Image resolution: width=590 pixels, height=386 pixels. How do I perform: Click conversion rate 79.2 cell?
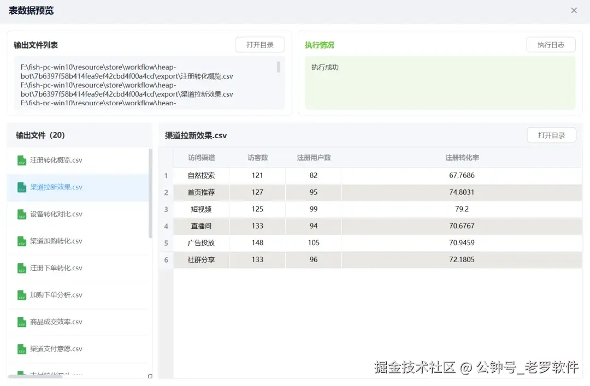(462, 209)
